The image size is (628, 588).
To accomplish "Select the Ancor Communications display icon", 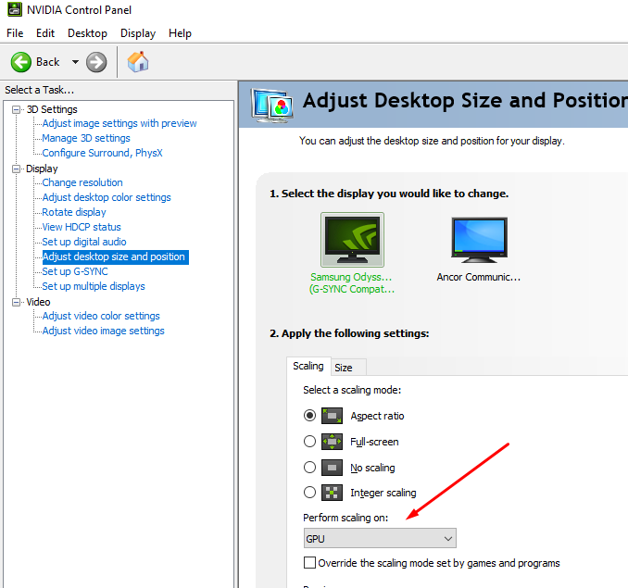I will tap(479, 240).
